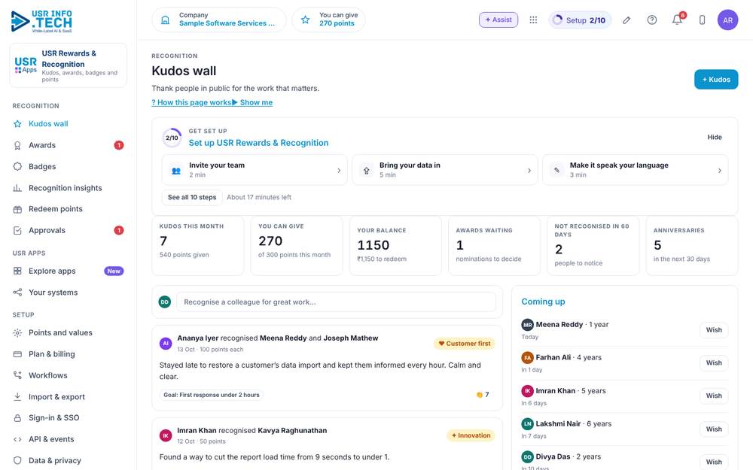Click Explore apps New badge
Image resolution: width=753 pixels, height=470 pixels.
(114, 271)
